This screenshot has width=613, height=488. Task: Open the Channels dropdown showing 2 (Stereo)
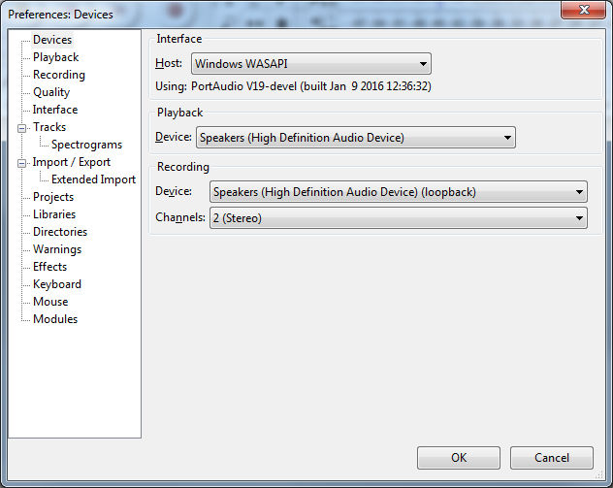tap(399, 218)
